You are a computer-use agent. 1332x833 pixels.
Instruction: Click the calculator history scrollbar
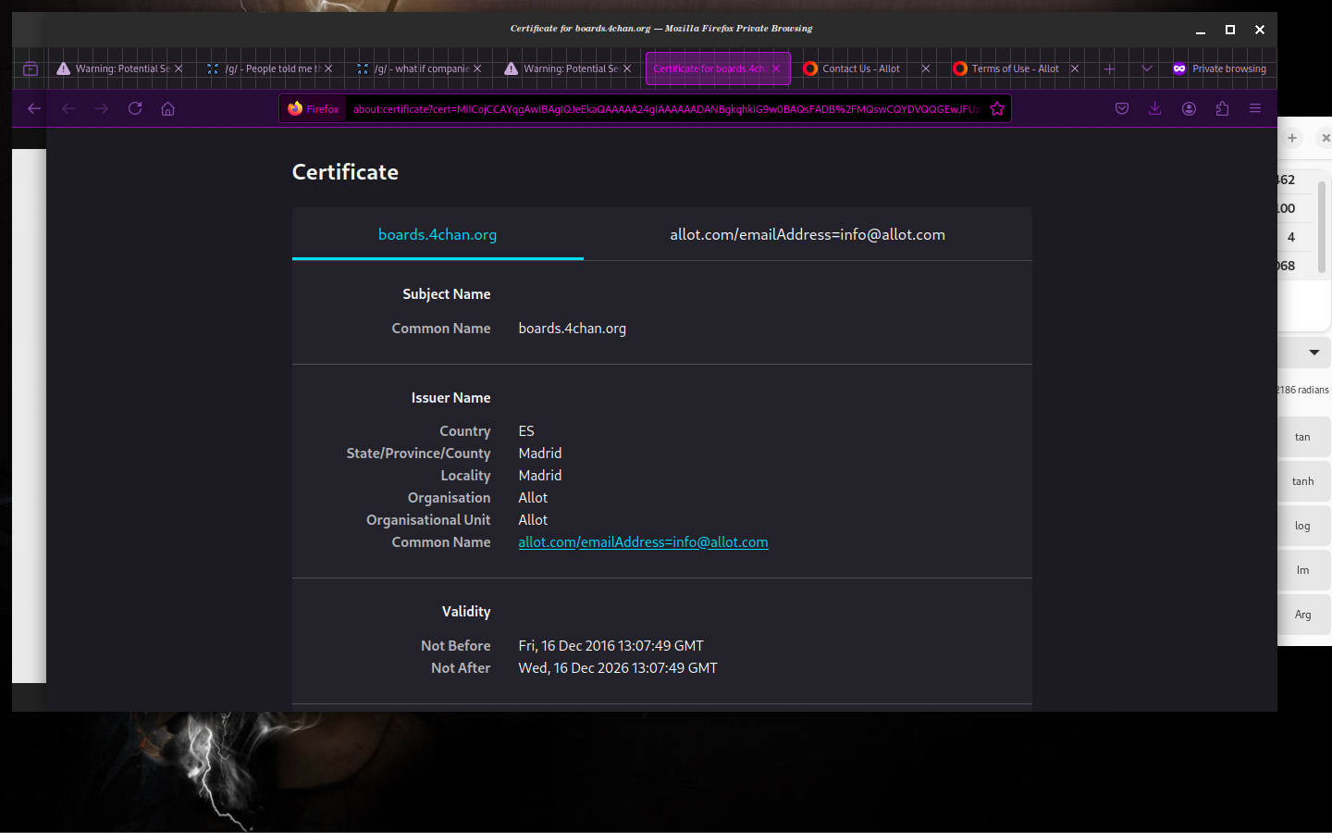point(1323,227)
